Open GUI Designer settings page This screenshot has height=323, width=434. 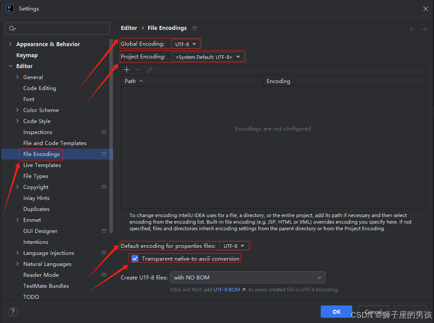click(x=40, y=231)
